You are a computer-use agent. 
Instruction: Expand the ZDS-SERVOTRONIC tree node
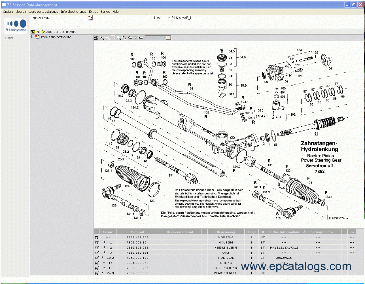pos(32,37)
